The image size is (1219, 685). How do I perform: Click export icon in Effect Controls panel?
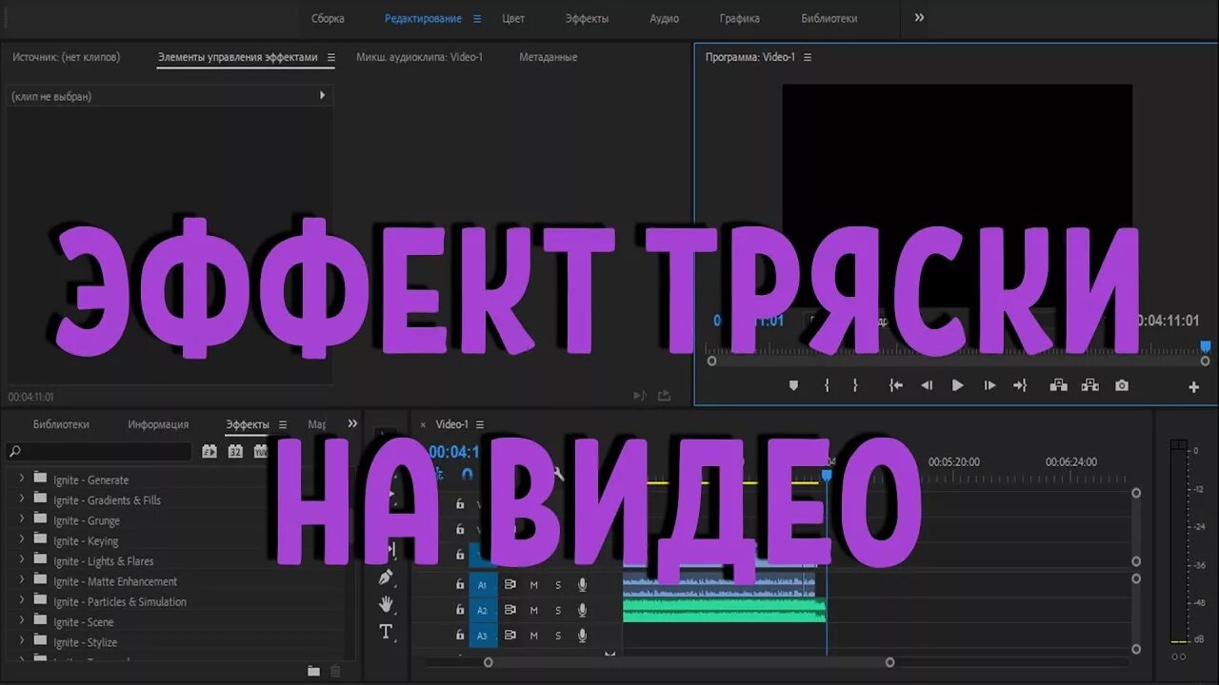click(x=665, y=396)
